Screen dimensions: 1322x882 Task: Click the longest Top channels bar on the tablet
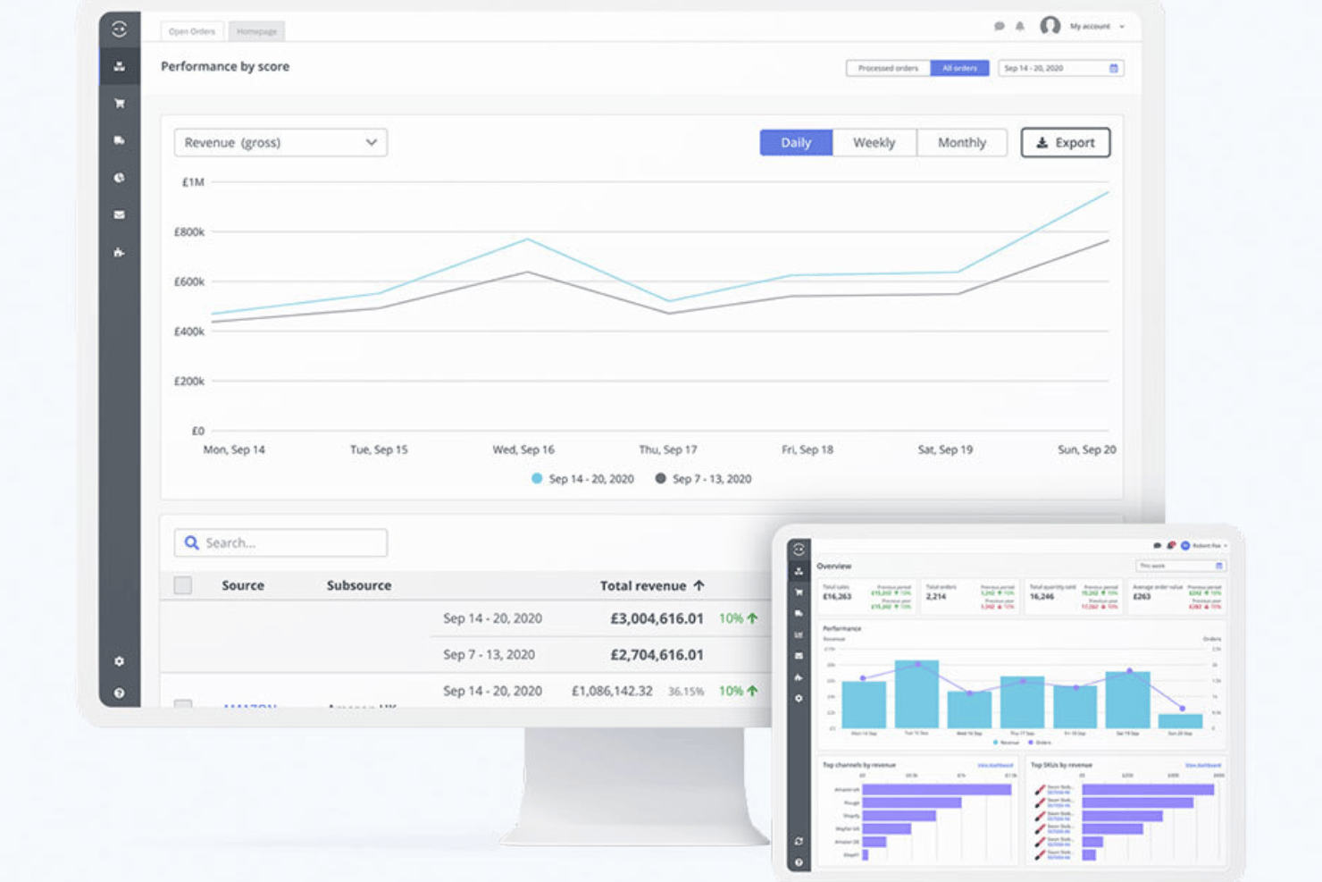click(937, 790)
